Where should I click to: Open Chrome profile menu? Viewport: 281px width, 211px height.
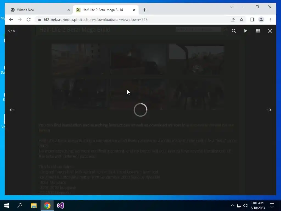(x=261, y=20)
